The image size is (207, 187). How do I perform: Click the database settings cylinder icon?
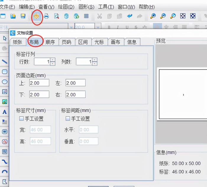pos(66,16)
